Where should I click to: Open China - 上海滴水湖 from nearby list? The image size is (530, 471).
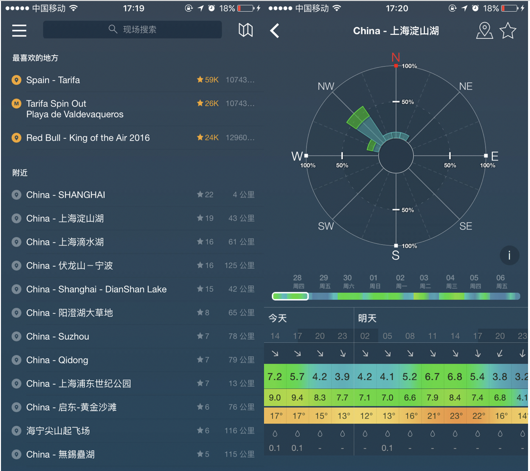point(65,242)
